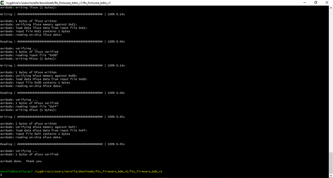Click the Cygwin terminal icon in title bar
Screen dimensions: 333x178
tap(3, 3)
